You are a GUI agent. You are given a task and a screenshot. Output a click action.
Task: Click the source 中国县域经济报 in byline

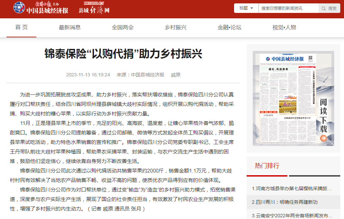[148, 75]
